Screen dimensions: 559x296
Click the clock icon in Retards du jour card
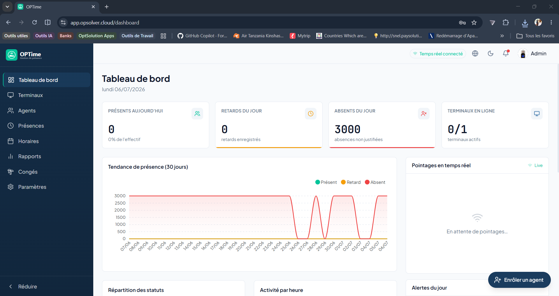(311, 114)
